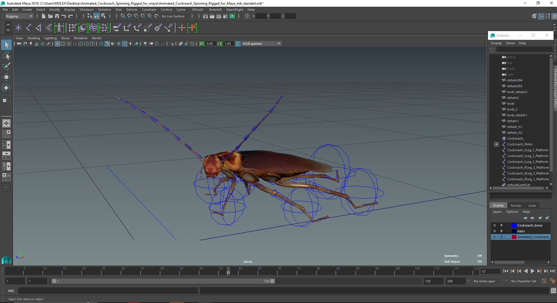This screenshot has height=303, width=557.
Task: Toggle playback P on Cockroach_bone layer
Action: click(501, 225)
